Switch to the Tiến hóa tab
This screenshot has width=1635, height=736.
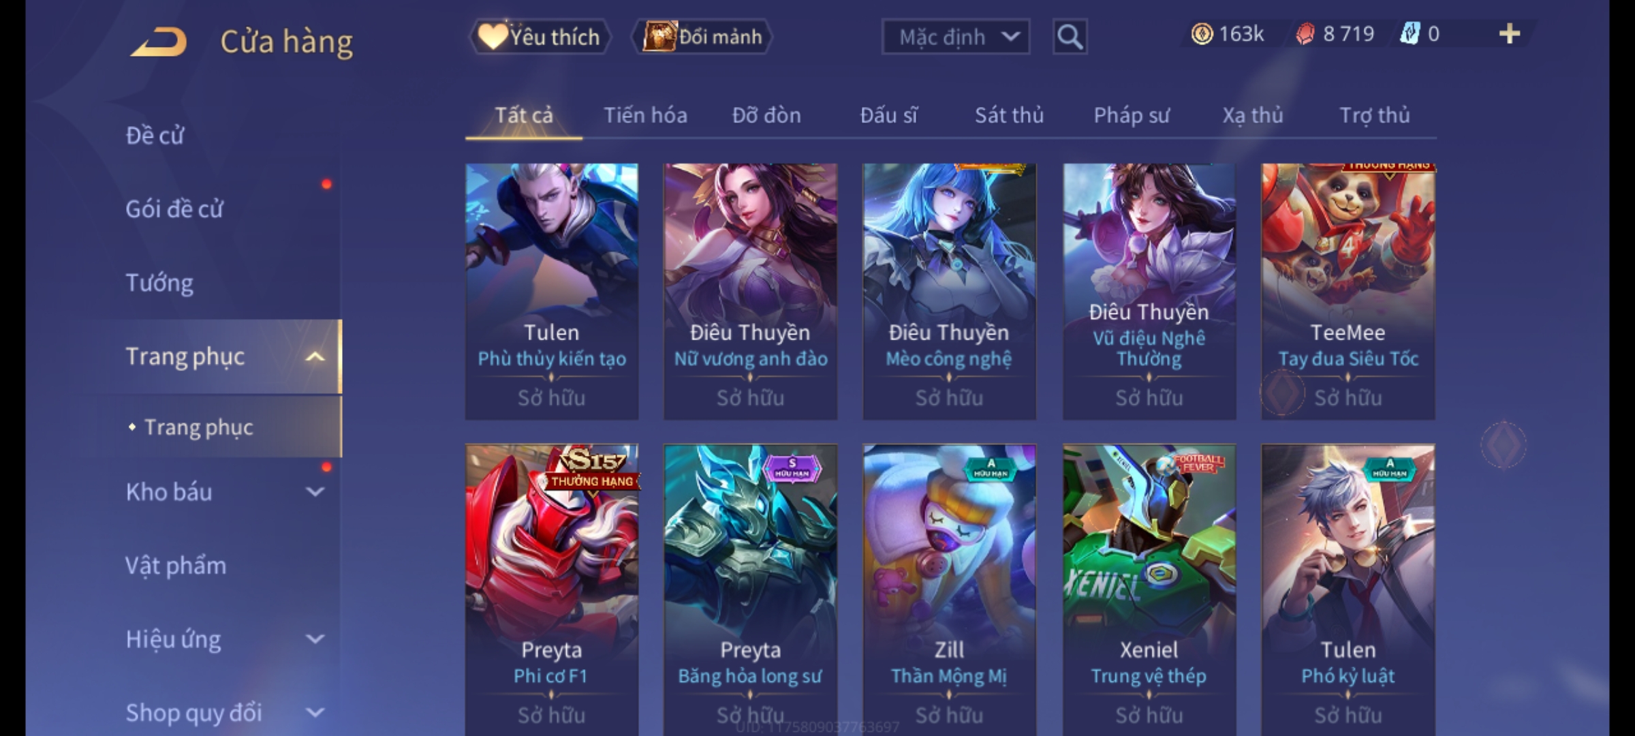tap(645, 115)
